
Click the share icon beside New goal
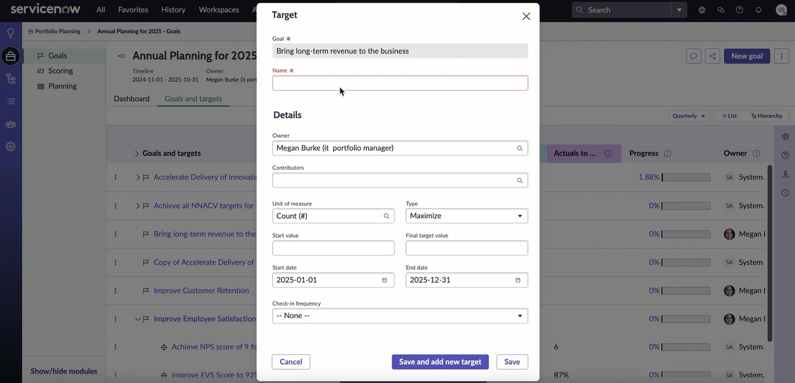point(712,56)
